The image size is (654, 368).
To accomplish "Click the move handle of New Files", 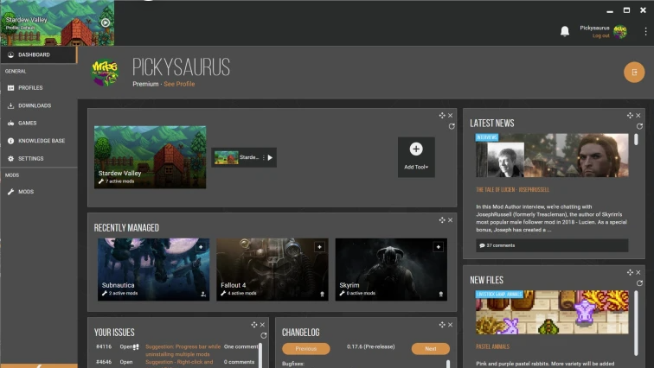I will click(630, 272).
